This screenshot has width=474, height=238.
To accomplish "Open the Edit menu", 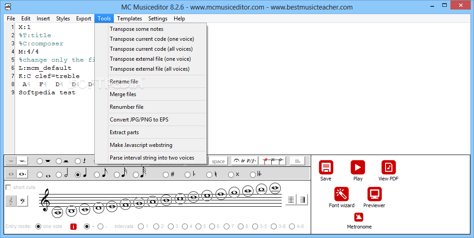I will tap(26, 19).
